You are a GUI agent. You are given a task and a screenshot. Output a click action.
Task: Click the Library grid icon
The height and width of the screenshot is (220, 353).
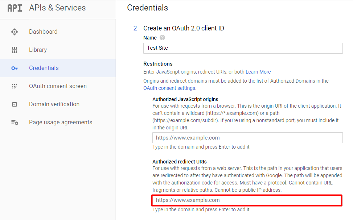click(x=15, y=50)
